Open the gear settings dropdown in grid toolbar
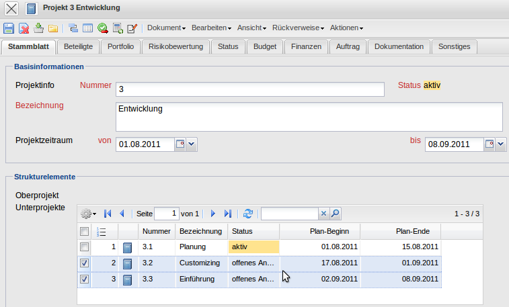Image resolution: width=509 pixels, height=307 pixels. pyautogui.click(x=88, y=214)
